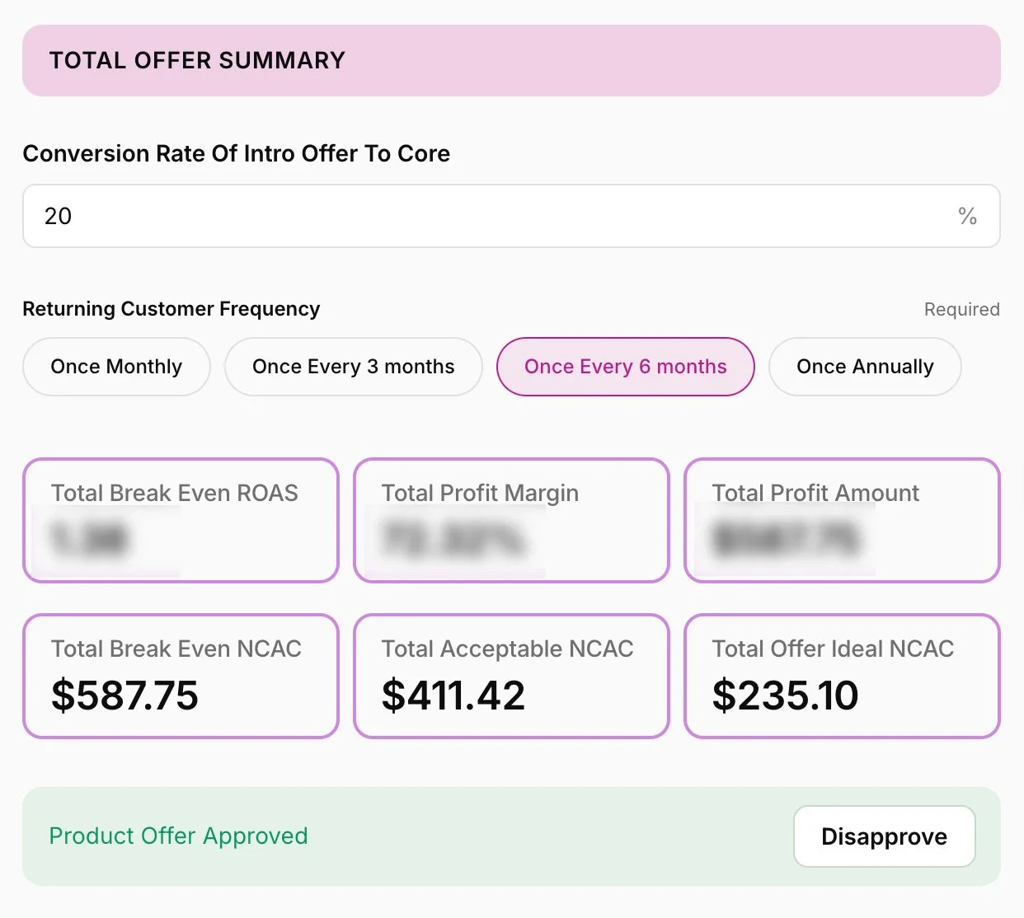This screenshot has height=918, width=1024.
Task: Click the $411.42 acceptable NCAC amount
Action: [453, 695]
